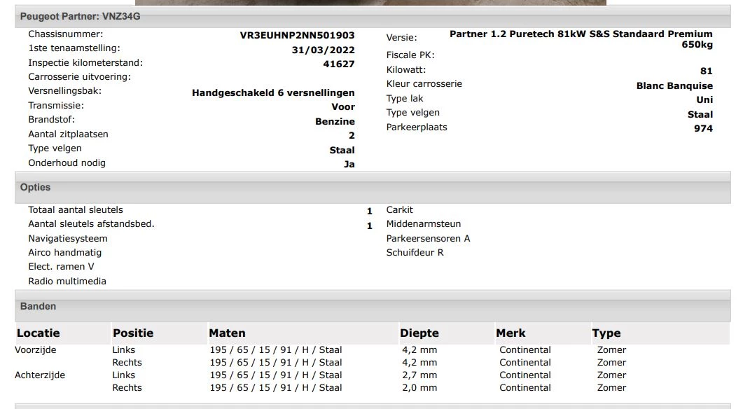The height and width of the screenshot is (409, 743).
Task: Select the Handgeschakeld 6 versnellingen value
Action: [x=273, y=92]
